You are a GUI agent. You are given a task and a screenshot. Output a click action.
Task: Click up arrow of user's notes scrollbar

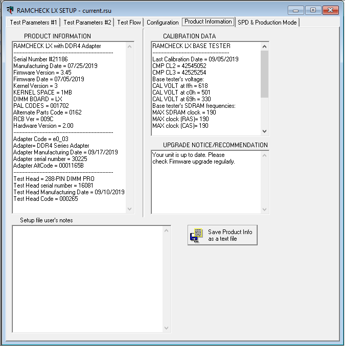(167, 231)
